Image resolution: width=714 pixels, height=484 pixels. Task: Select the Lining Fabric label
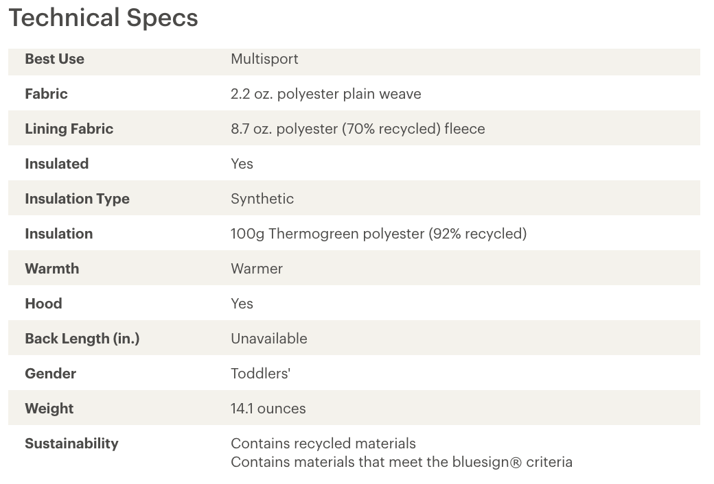pos(69,129)
